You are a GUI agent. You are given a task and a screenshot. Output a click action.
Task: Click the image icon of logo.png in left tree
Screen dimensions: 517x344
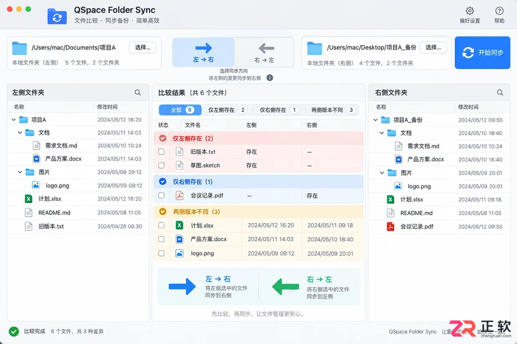36,185
